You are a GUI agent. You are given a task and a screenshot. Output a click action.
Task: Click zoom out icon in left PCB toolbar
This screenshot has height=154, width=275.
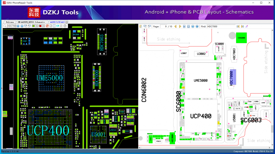(x=22, y=26)
